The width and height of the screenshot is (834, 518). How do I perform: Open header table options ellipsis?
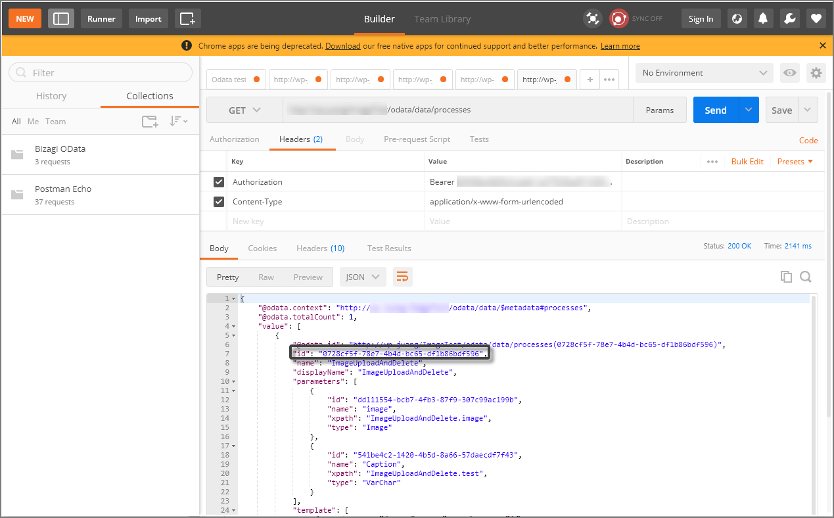click(x=712, y=161)
